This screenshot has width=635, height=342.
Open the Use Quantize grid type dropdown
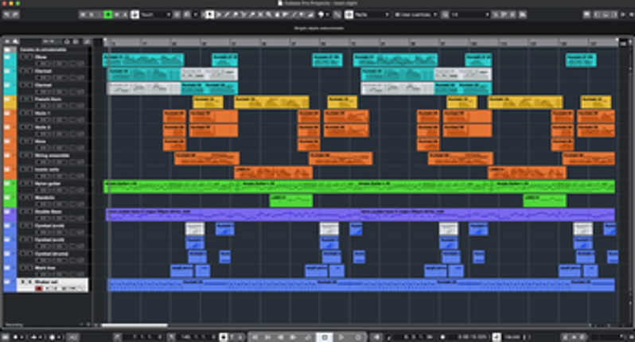(416, 14)
